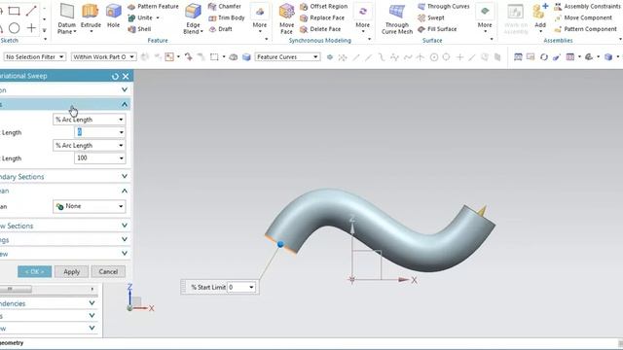The image size is (623, 350).
Task: Expand the Secondary Sections group
Action: (x=125, y=176)
